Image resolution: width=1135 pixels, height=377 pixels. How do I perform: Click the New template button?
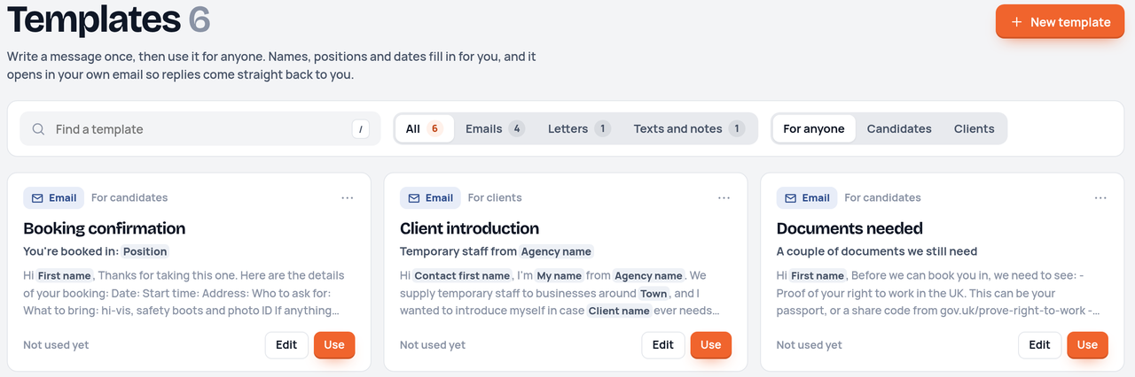pyautogui.click(x=1060, y=22)
